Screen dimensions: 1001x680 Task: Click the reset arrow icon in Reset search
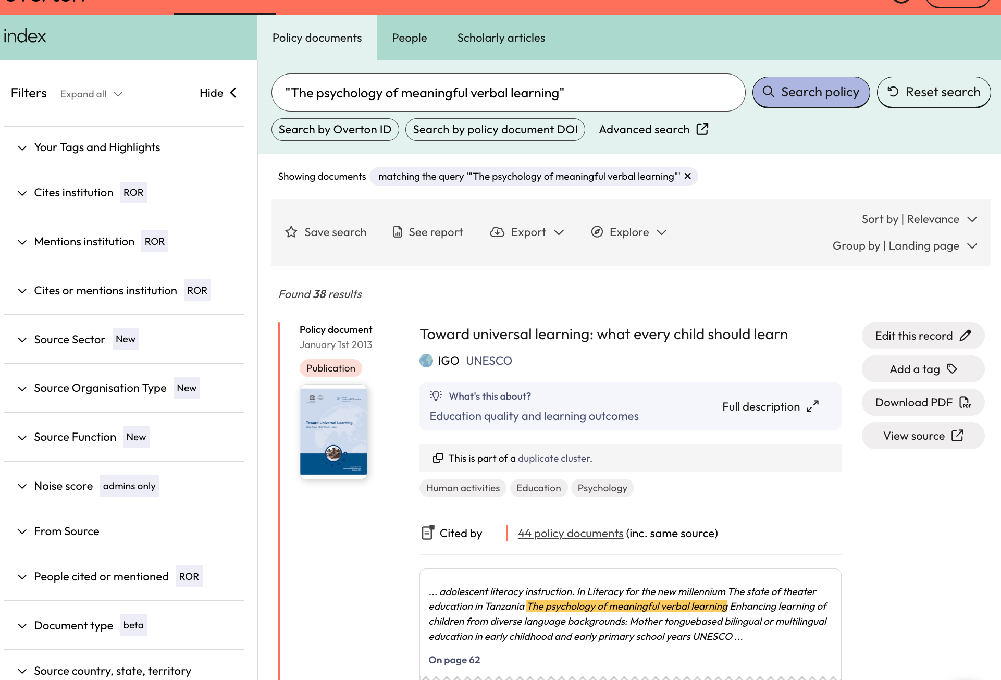click(x=893, y=92)
